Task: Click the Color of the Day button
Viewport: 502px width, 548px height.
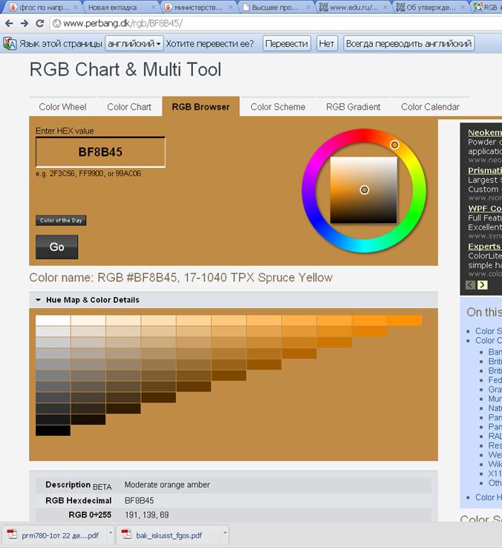Action: point(61,221)
